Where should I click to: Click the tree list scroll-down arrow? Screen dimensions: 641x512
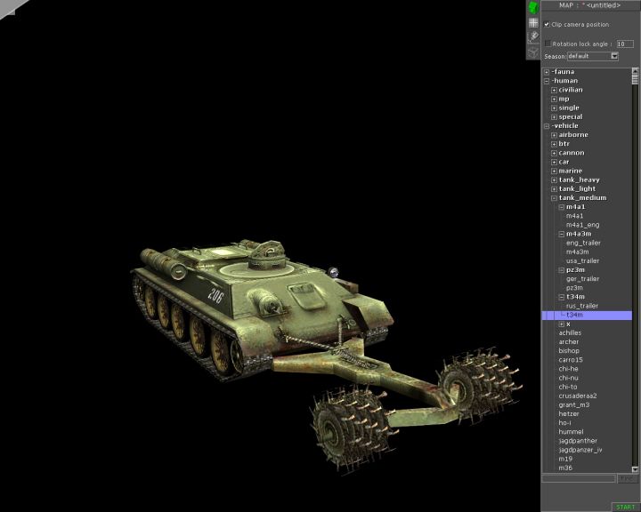pos(636,470)
